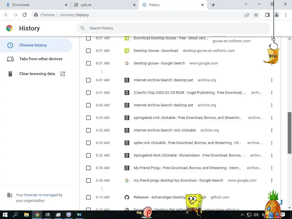Open Windows taskbar search
The width and height of the screenshot is (292, 219).
point(16,215)
